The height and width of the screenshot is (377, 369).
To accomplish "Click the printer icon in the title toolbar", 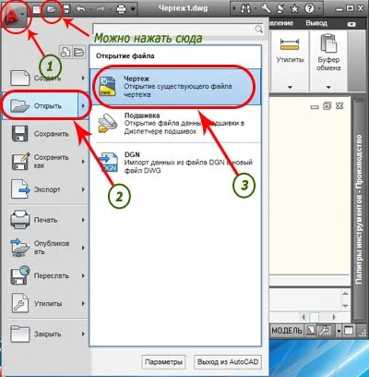I will pyautogui.click(x=122, y=9).
